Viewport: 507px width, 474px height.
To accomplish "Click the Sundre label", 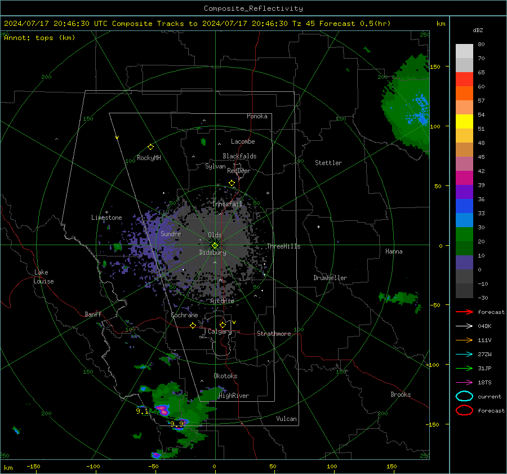I will (x=171, y=233).
